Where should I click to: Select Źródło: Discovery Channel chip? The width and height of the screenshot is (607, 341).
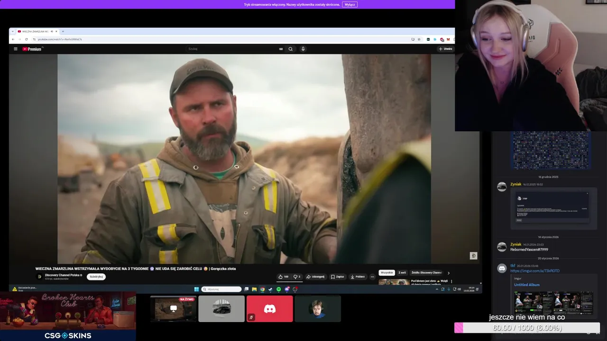[x=426, y=273]
